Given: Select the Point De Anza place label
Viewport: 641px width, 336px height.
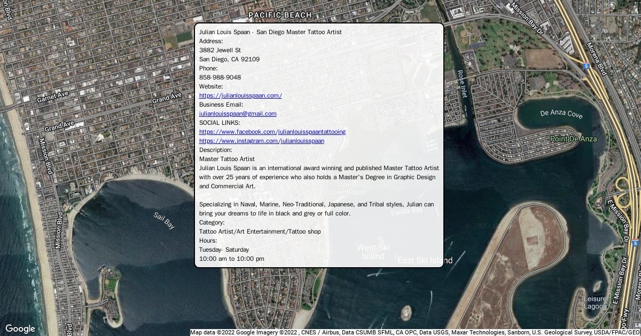Looking at the screenshot, I should [574, 139].
